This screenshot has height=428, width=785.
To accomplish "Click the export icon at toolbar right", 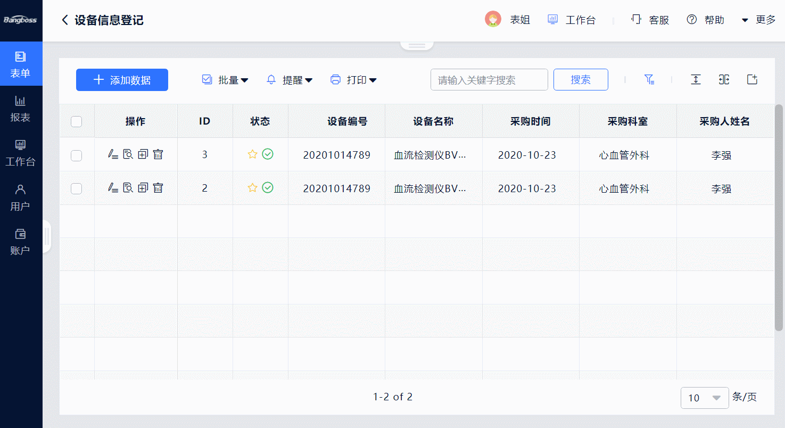I will click(x=752, y=80).
